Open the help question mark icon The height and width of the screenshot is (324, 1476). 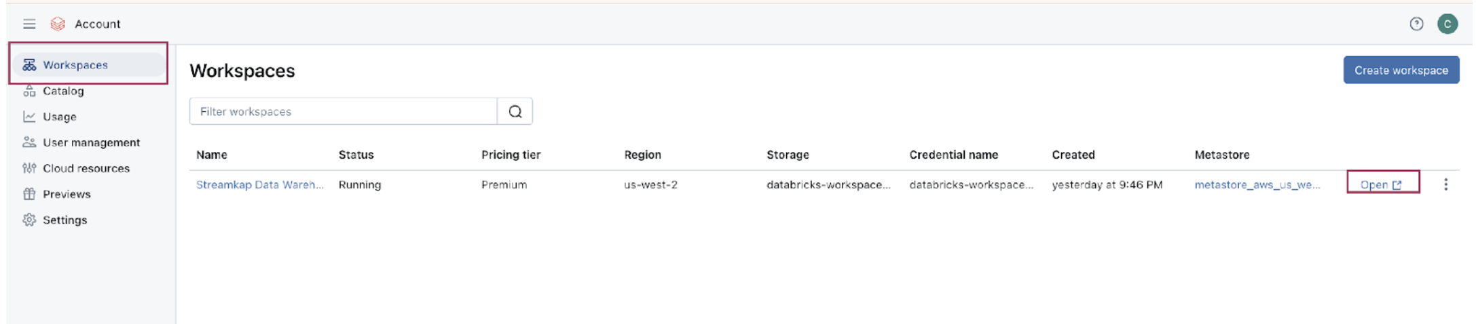(1416, 24)
